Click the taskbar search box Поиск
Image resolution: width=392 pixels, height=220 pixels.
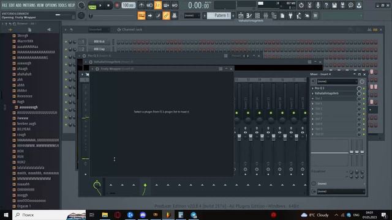tap(49, 215)
